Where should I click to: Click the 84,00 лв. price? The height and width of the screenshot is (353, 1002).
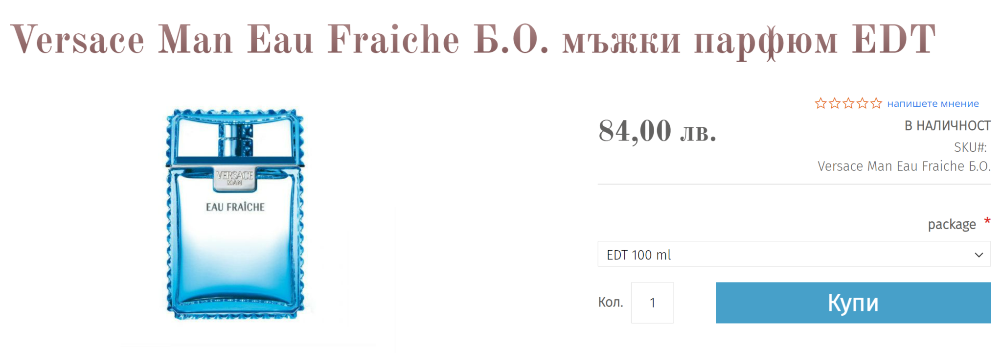pos(657,131)
